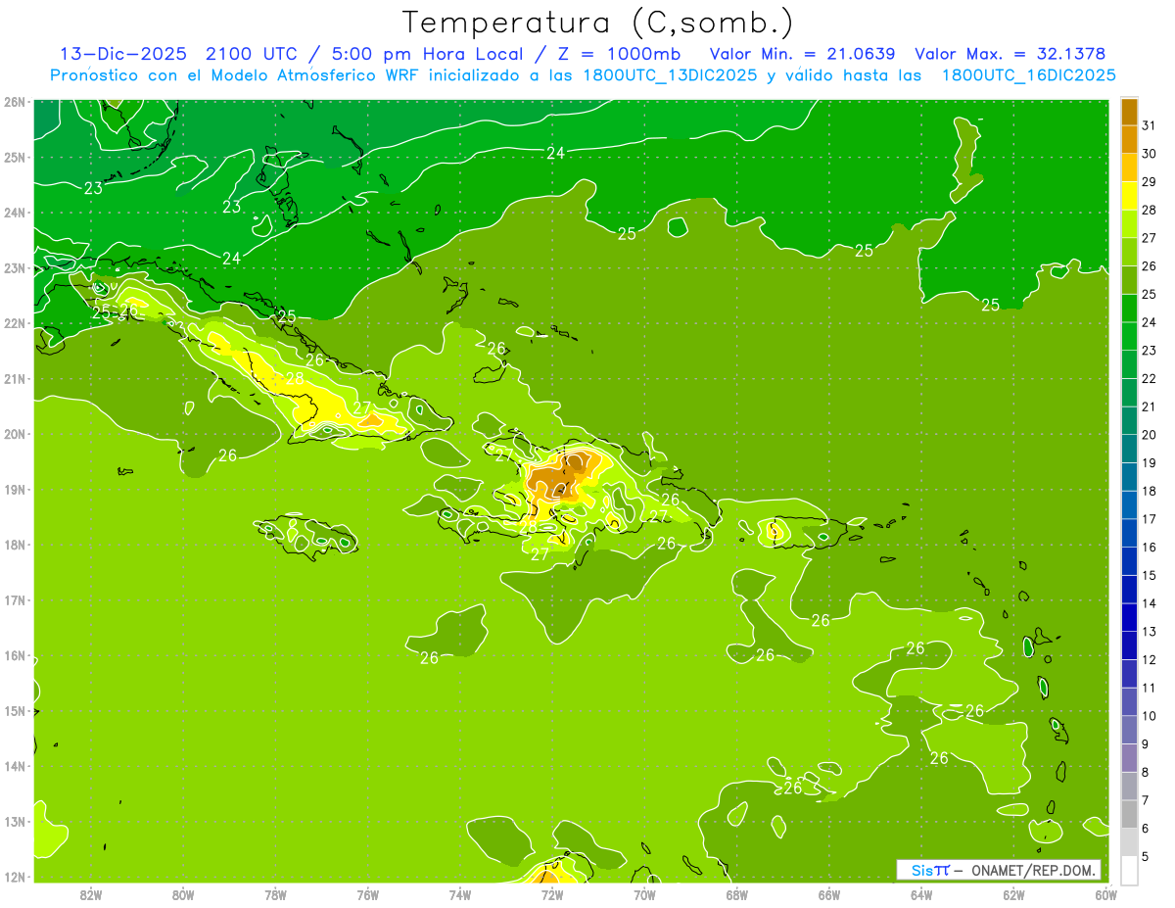The height and width of the screenshot is (908, 1175).
Task: Click the legend value 15
Action: tap(1149, 575)
